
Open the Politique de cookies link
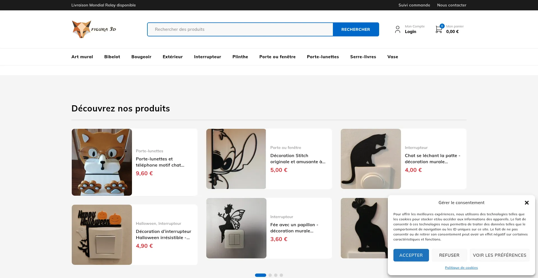[461, 268]
